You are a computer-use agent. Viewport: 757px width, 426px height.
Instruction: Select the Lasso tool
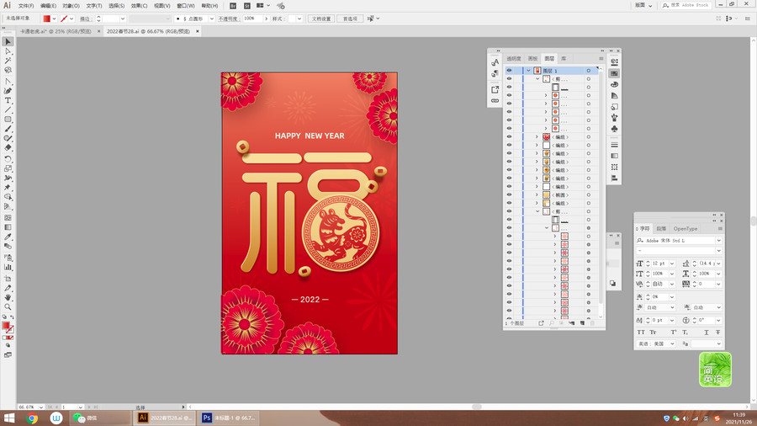tap(8, 70)
